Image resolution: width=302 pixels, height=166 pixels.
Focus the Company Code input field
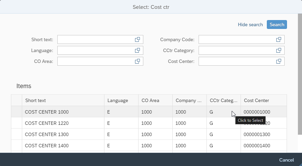click(237, 39)
